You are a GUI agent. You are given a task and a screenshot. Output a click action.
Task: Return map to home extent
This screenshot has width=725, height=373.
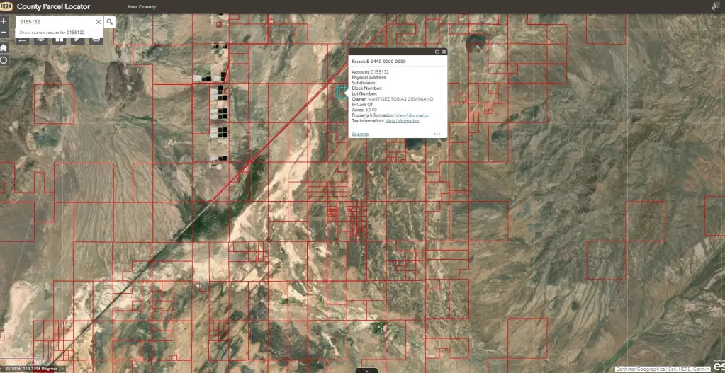pos(4,47)
